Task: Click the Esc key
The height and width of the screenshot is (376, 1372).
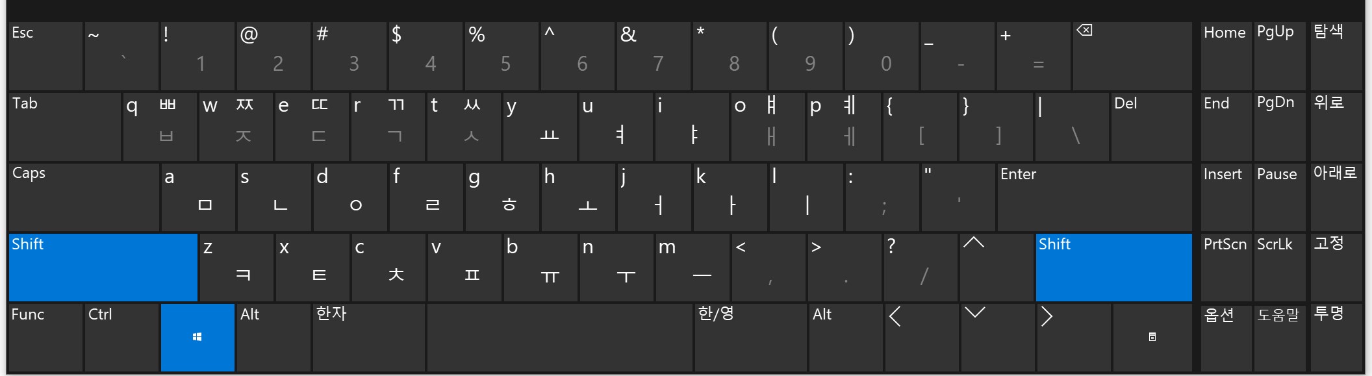Action: coord(45,56)
